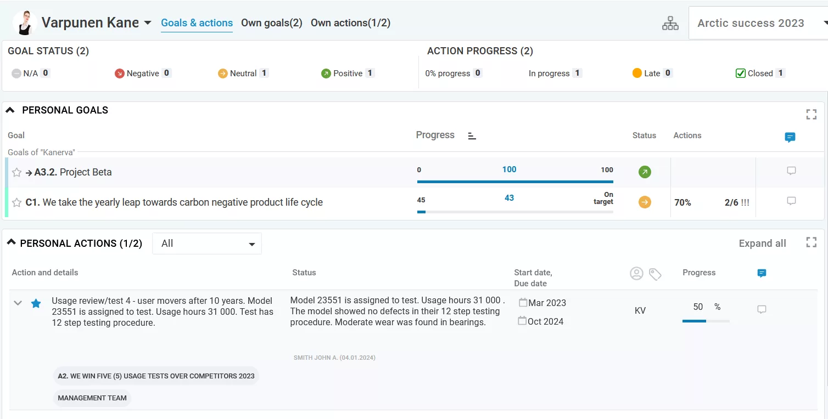This screenshot has width=828, height=419.
Task: Switch to Own goals(2) tab
Action: (272, 23)
